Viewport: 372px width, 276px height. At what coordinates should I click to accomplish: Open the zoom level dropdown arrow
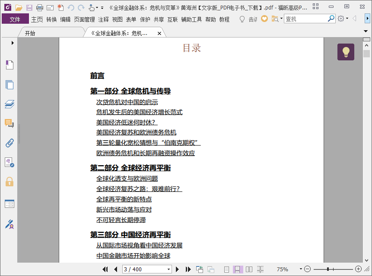[301, 269]
